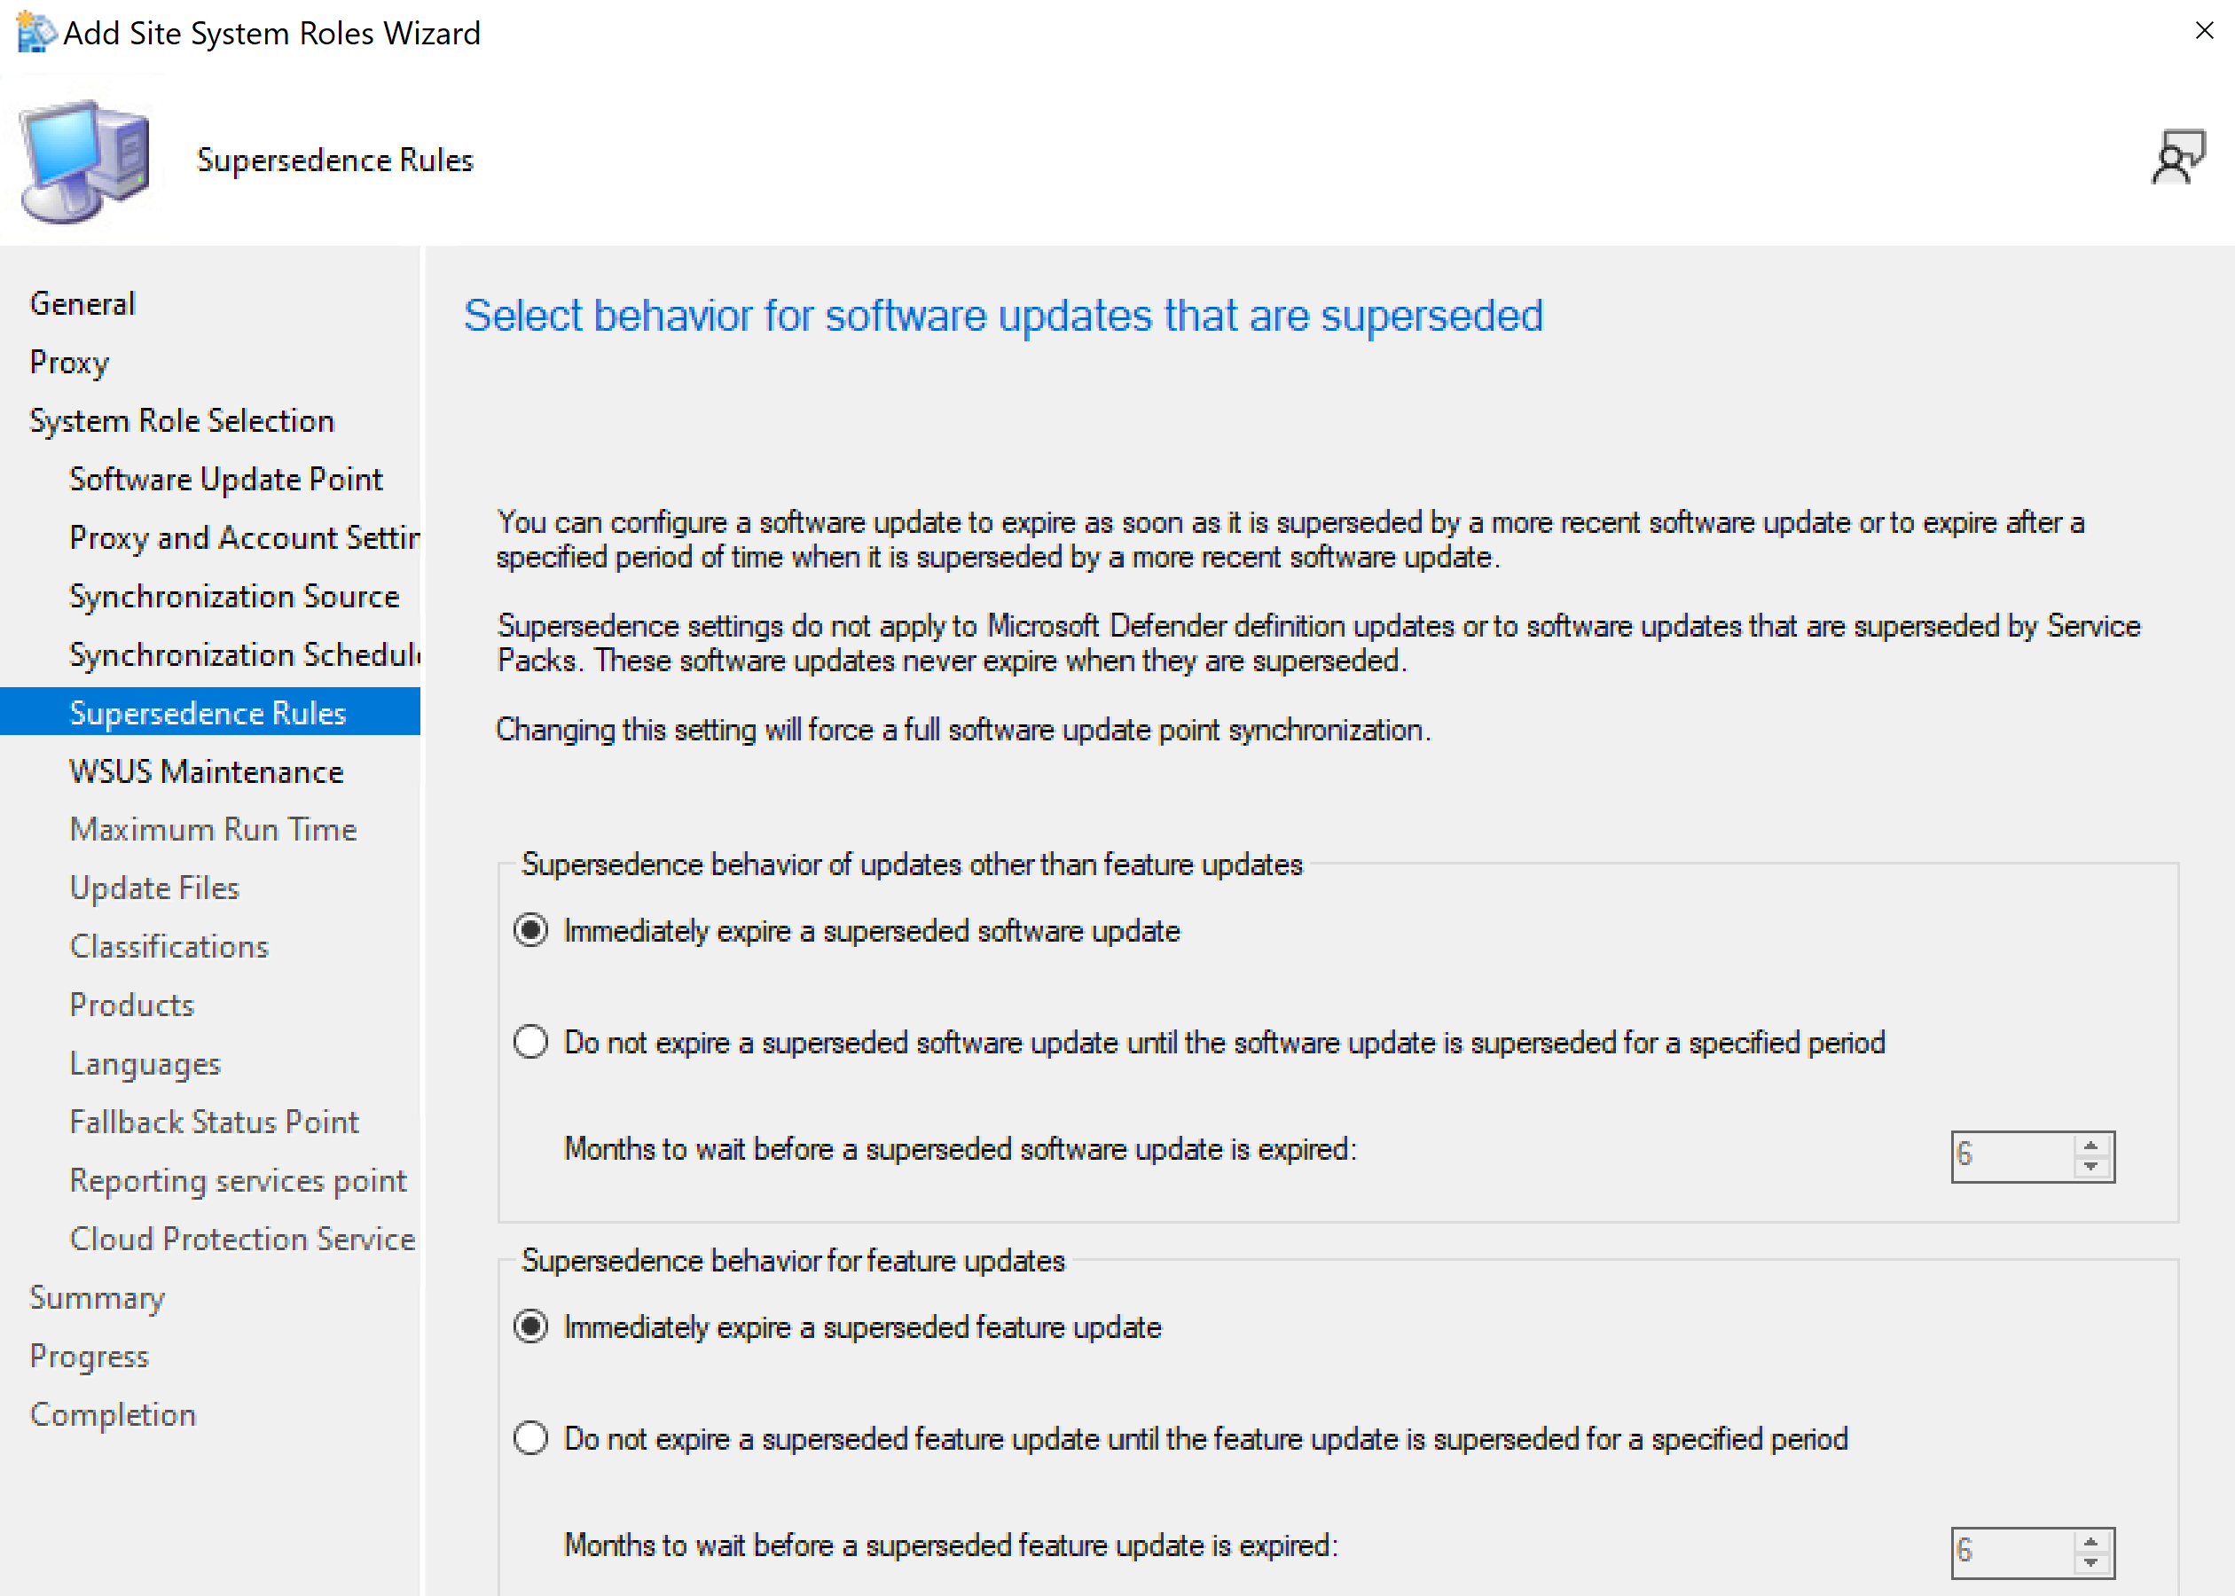Close the Add Site System Roles Wizard
Screen dimensions: 2235x1596
[x=2204, y=31]
